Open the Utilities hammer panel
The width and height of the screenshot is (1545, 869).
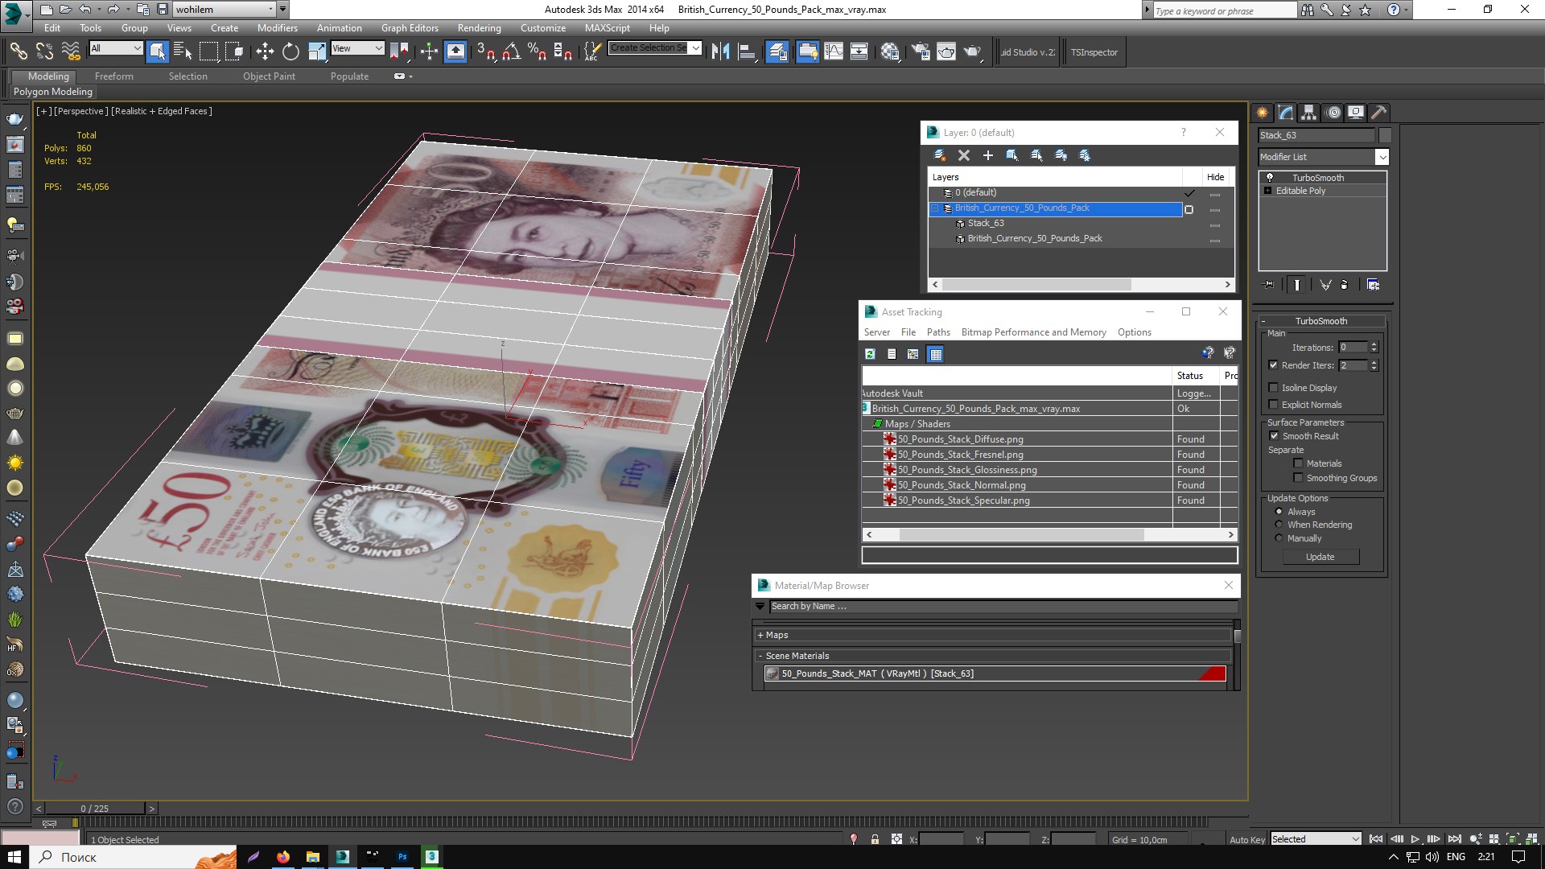coord(1378,113)
